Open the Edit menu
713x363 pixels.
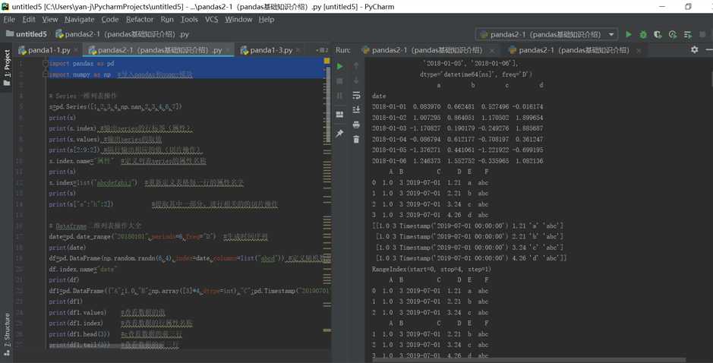(x=29, y=19)
